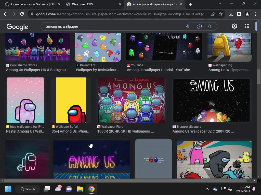Click the WallpaperSafari source label
The width and height of the screenshot is (261, 195).
[x=67, y=127]
